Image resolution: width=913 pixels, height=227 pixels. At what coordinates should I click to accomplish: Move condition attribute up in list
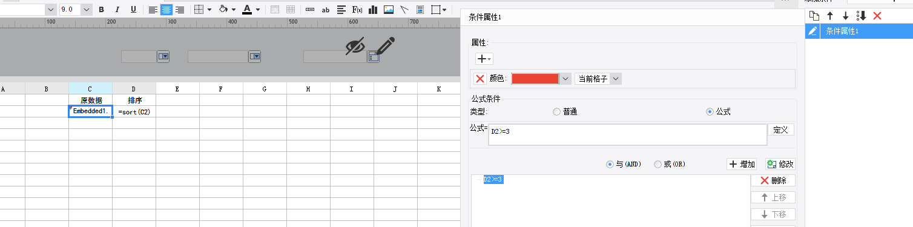[x=830, y=16]
